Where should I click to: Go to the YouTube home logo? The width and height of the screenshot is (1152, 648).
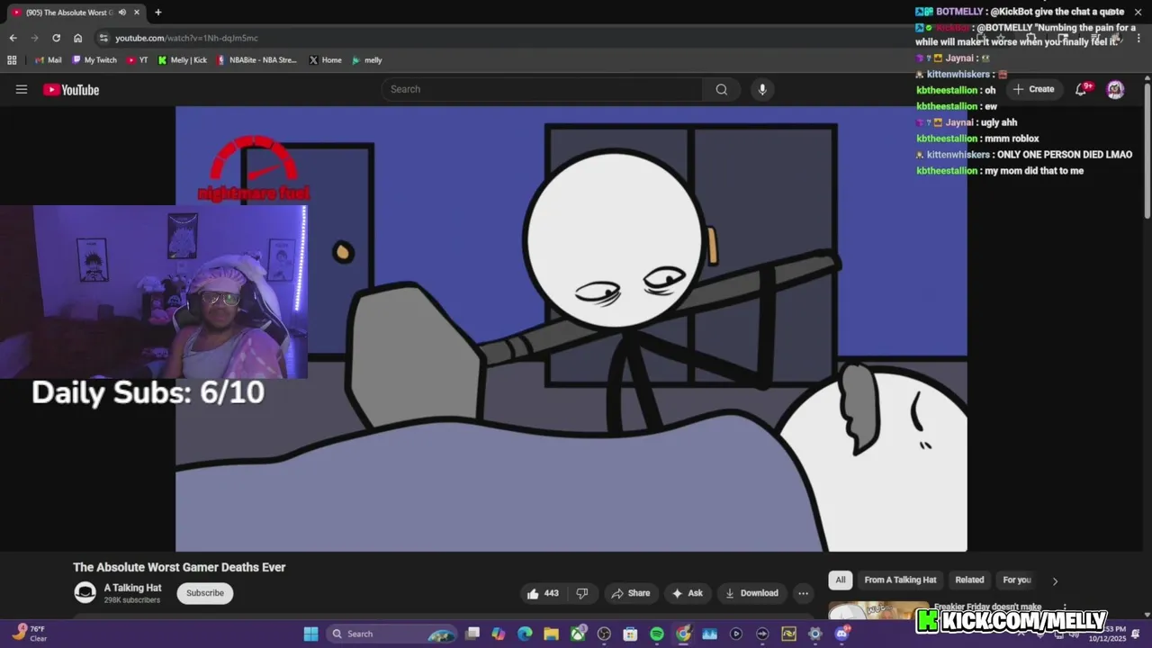click(x=71, y=89)
